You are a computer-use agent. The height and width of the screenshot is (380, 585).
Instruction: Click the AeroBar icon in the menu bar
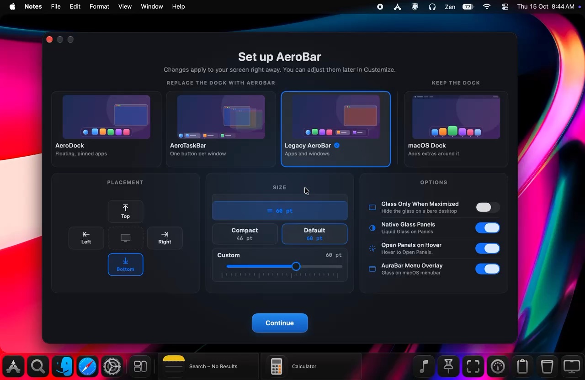[398, 6]
